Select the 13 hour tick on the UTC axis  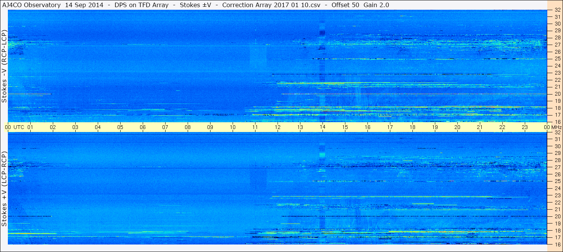[x=300, y=127]
